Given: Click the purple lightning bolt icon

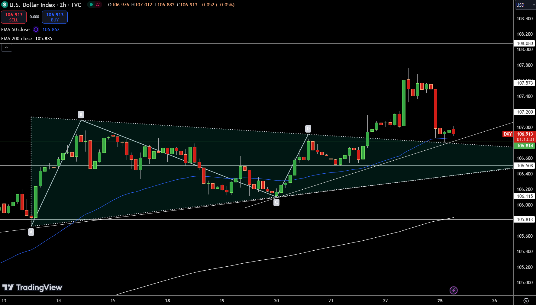Looking at the screenshot, I should click(x=454, y=291).
